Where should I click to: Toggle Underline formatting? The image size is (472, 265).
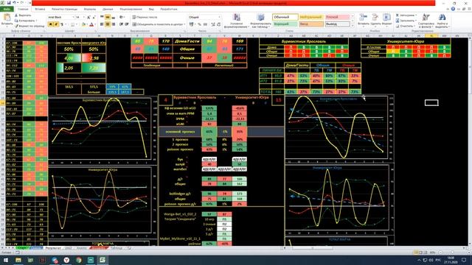(62, 24)
